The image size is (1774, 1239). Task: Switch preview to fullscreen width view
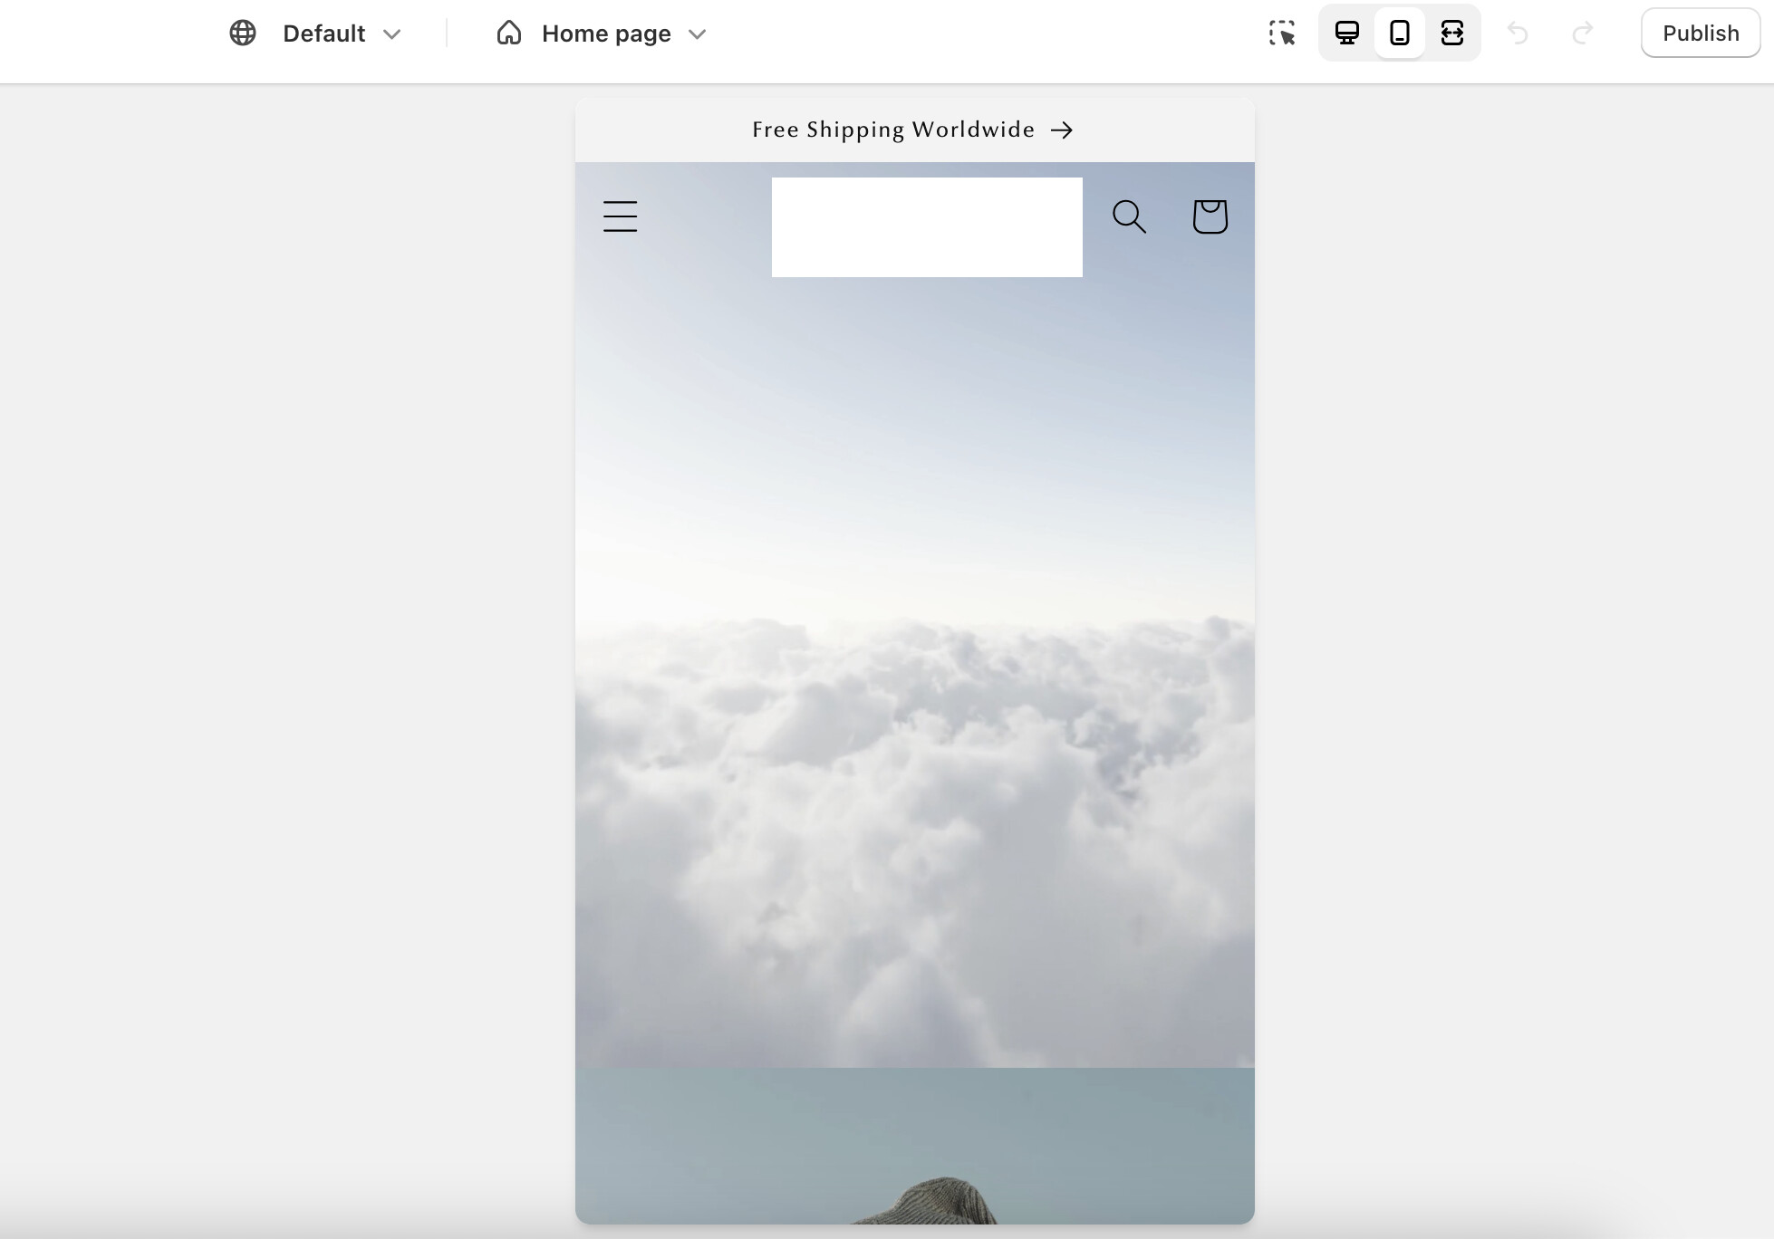coord(1452,34)
